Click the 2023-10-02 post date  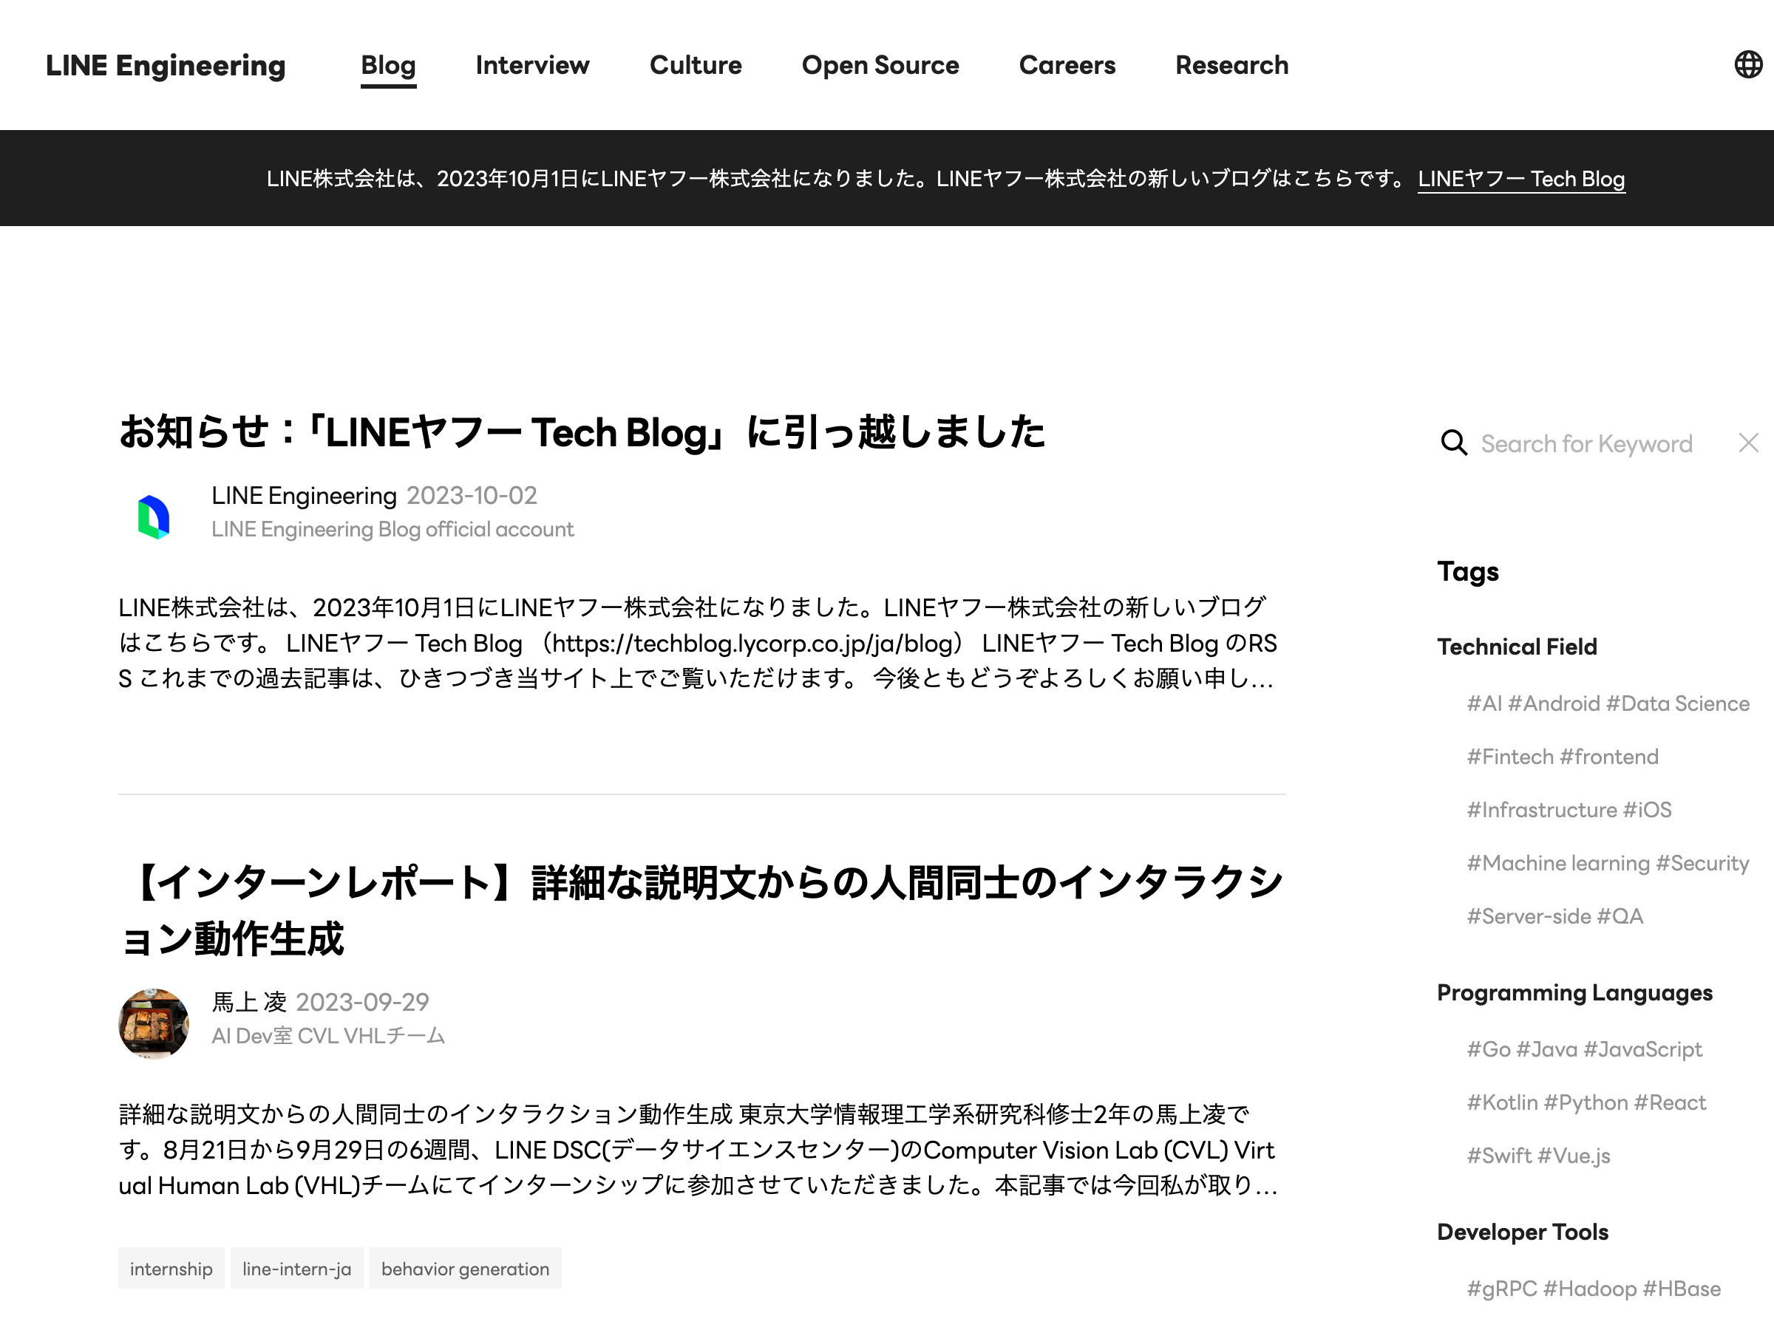point(472,496)
